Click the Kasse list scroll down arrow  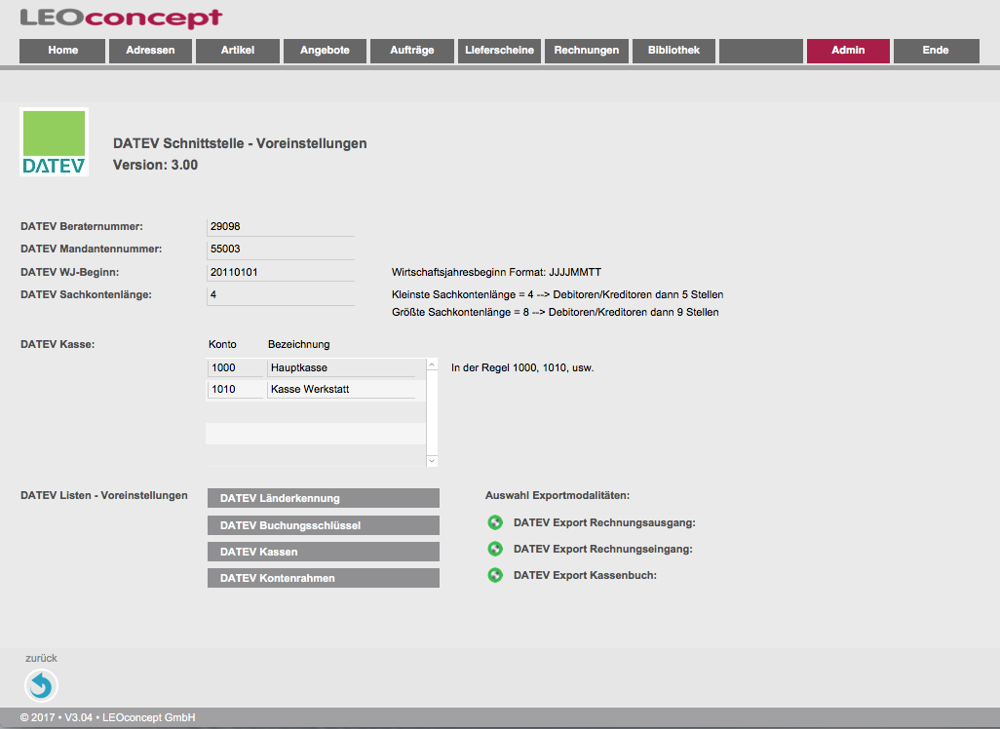pyautogui.click(x=432, y=460)
